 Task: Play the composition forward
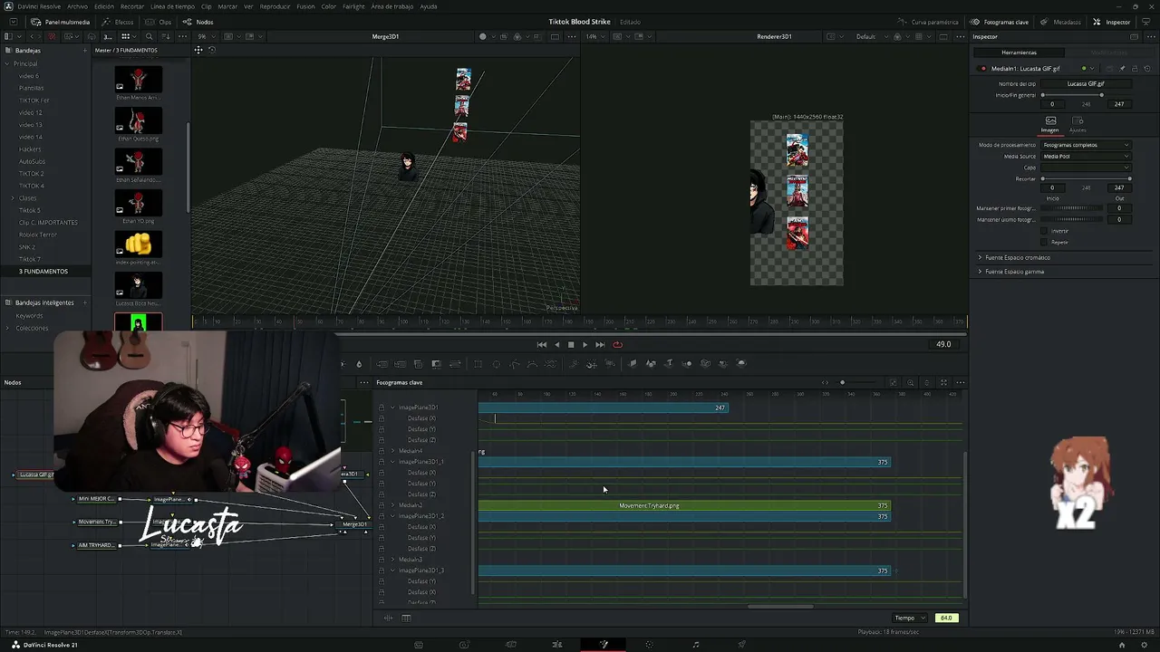point(585,344)
